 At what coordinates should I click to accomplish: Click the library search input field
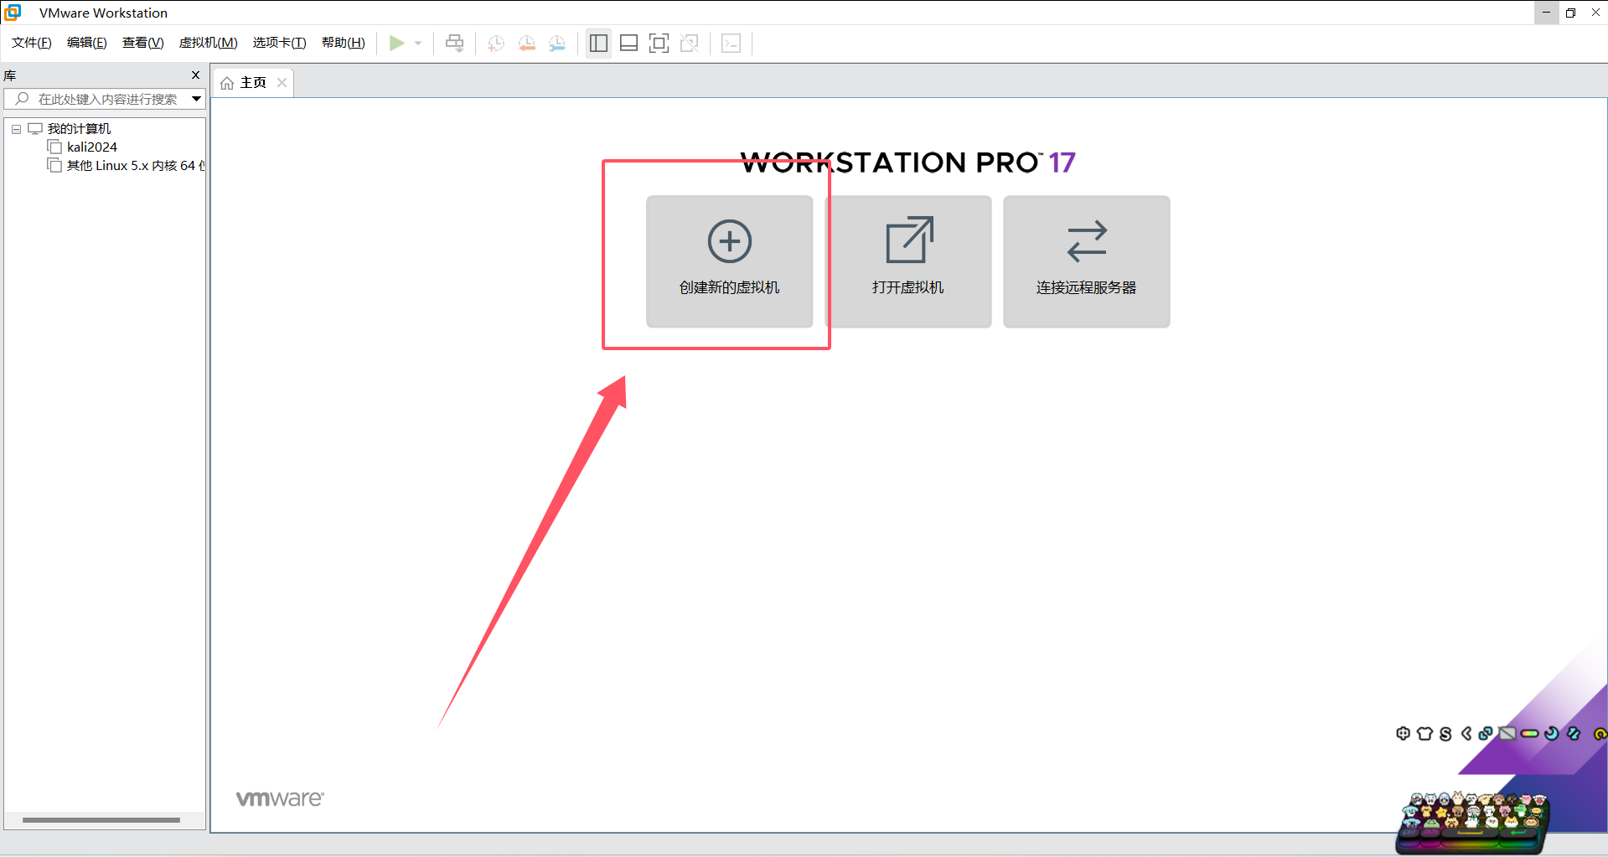click(105, 99)
